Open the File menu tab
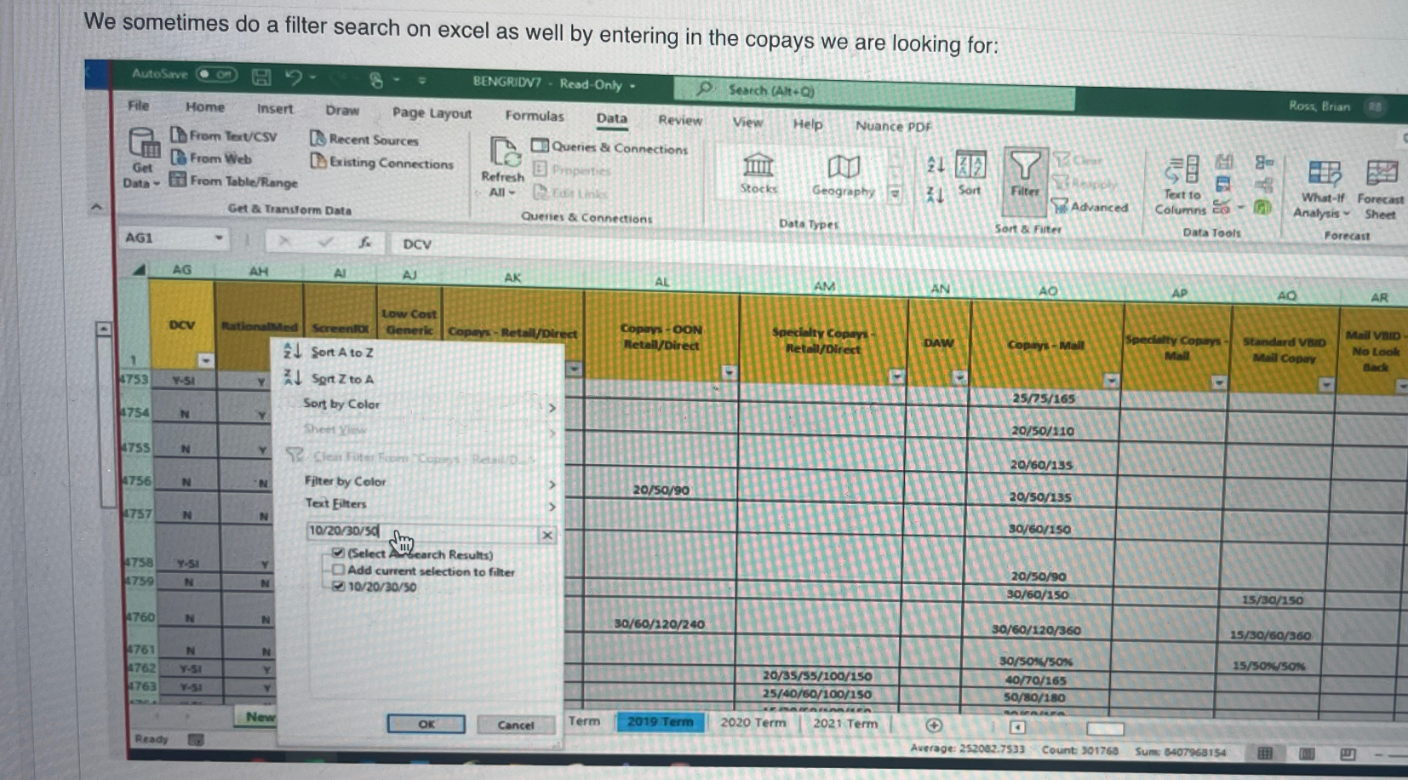 tap(139, 106)
